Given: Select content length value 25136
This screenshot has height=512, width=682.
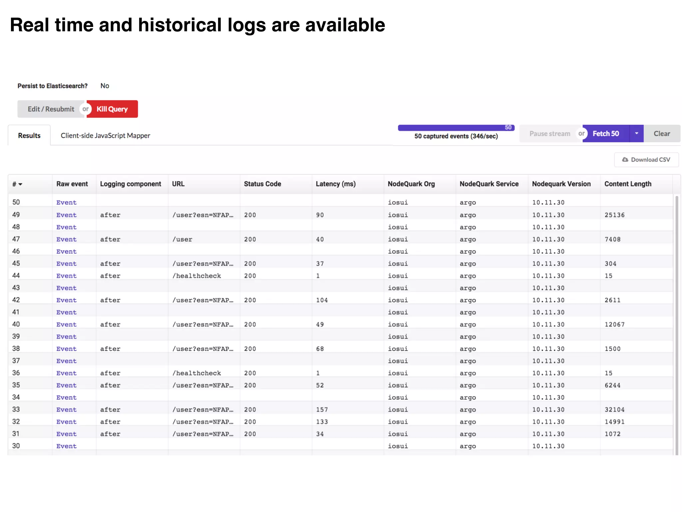Looking at the screenshot, I should (614, 215).
